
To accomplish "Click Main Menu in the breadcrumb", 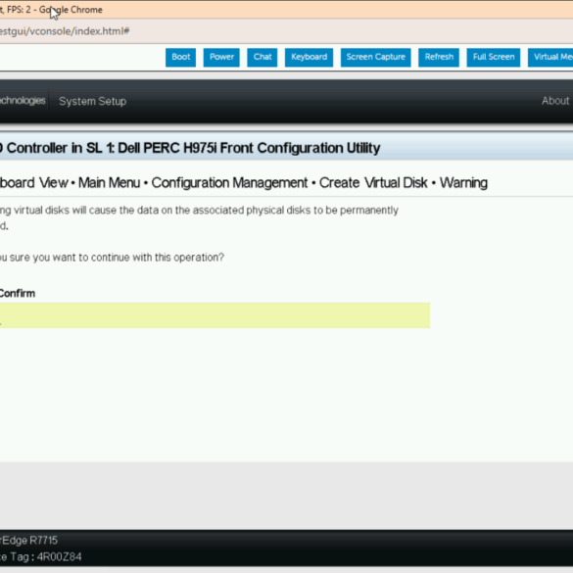I will 109,183.
